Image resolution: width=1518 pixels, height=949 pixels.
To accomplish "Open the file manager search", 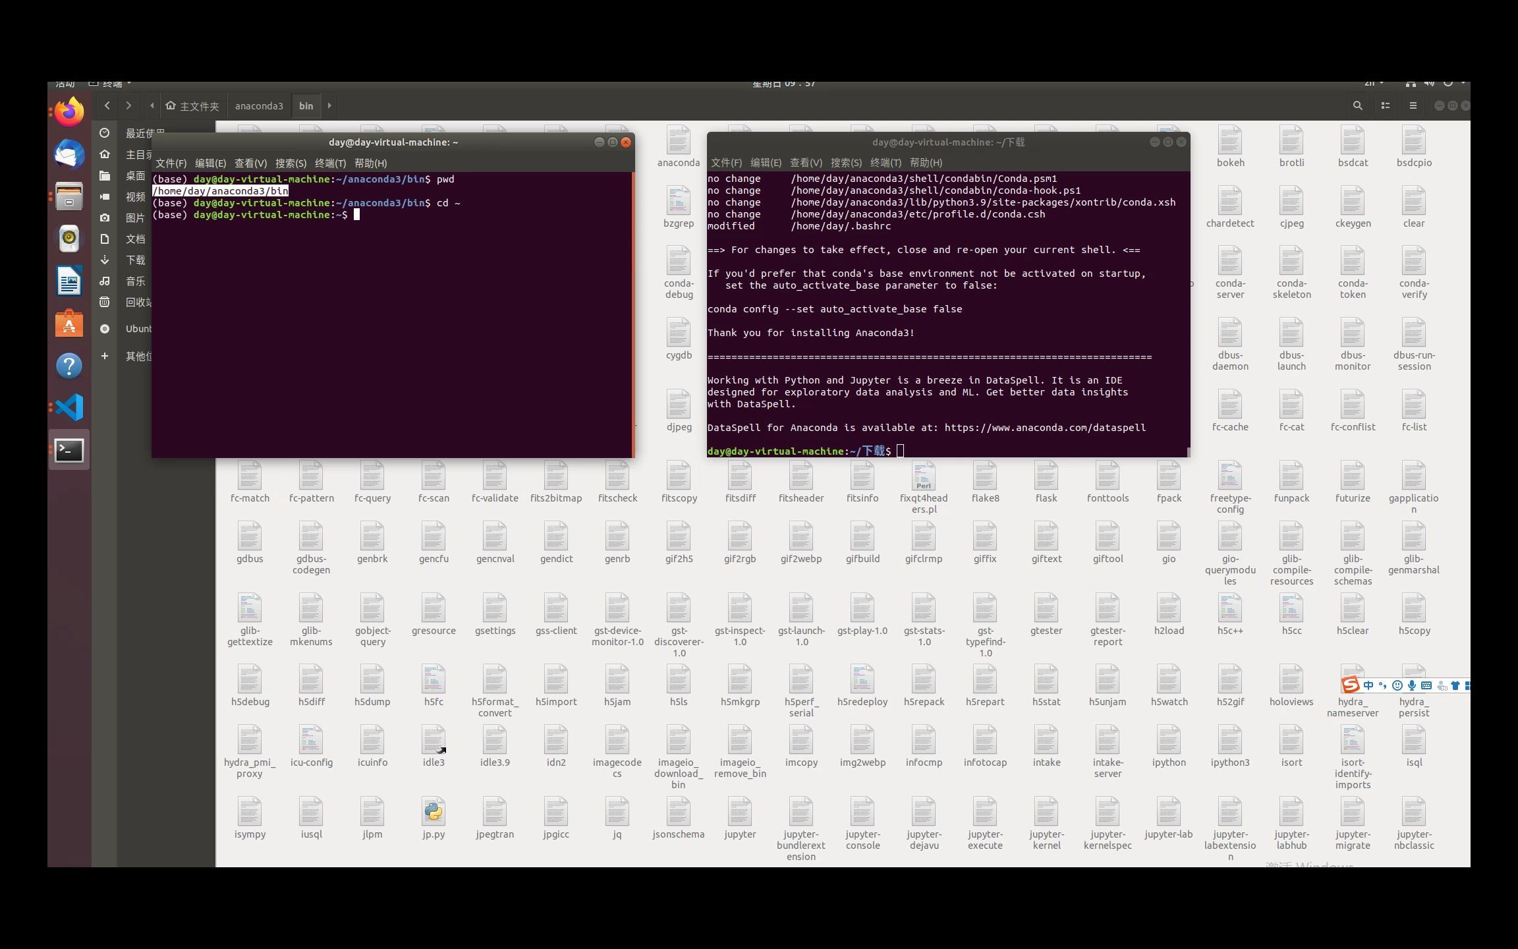I will click(x=1357, y=105).
